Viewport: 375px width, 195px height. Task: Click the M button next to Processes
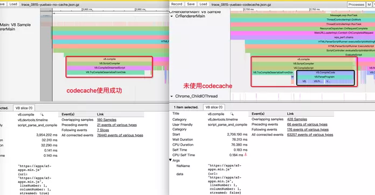click(x=369, y=4)
